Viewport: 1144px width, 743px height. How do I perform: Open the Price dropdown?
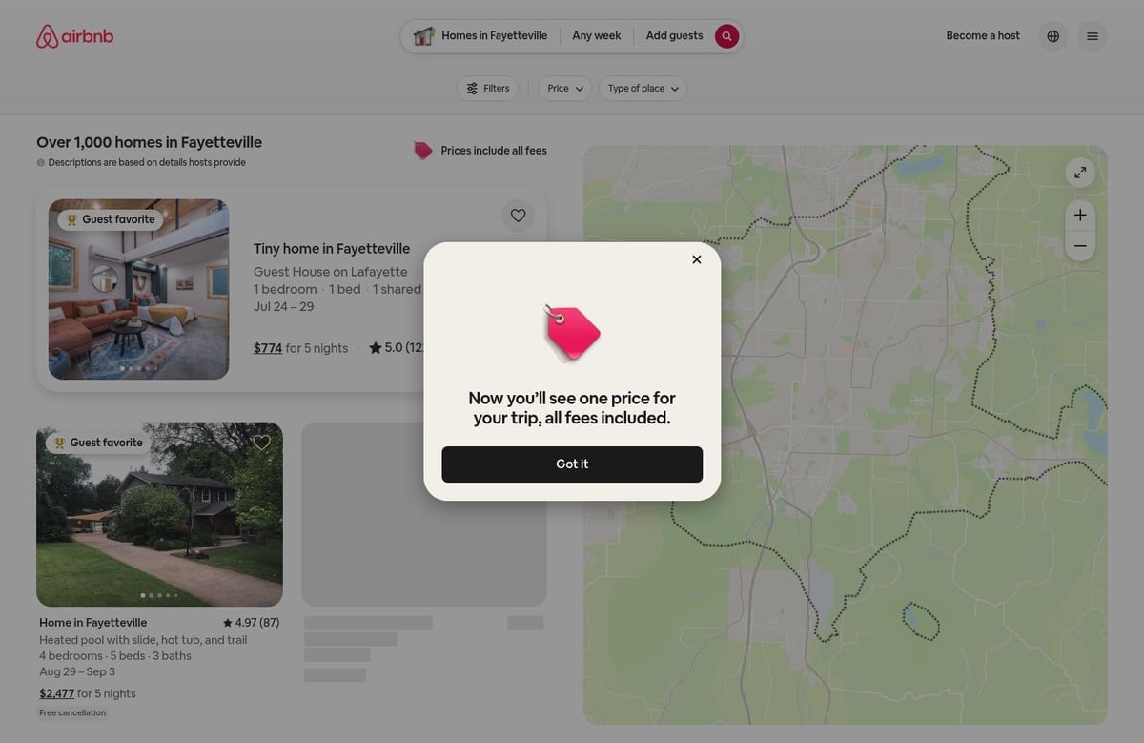click(x=564, y=89)
